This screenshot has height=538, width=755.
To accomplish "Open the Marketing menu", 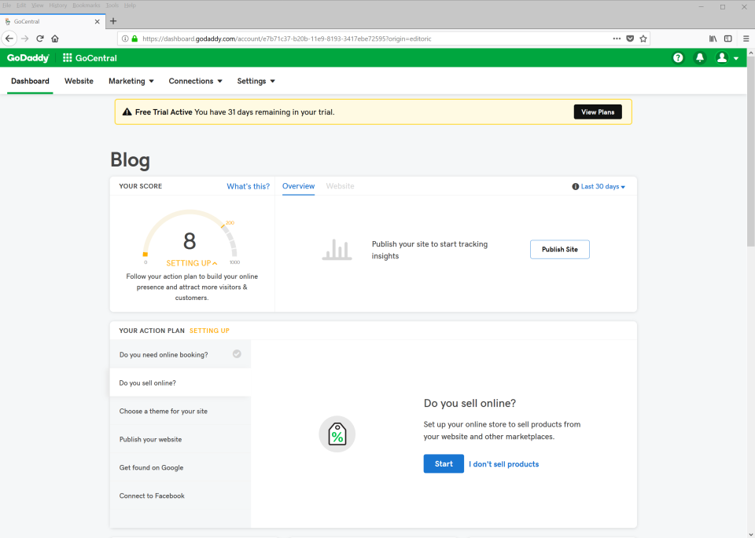I will click(x=131, y=81).
